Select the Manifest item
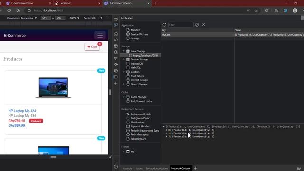Image resolution: width=304 pixels, height=171 pixels. point(135,30)
